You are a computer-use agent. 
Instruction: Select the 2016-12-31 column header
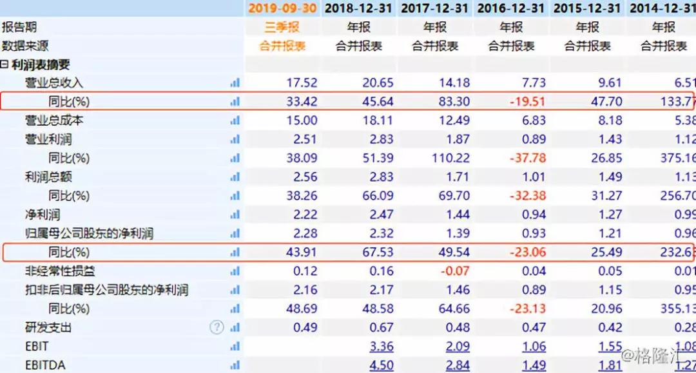(511, 8)
